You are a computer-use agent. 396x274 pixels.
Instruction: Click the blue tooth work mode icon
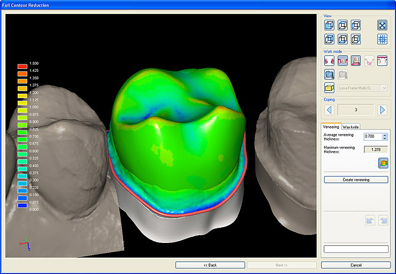329,74
